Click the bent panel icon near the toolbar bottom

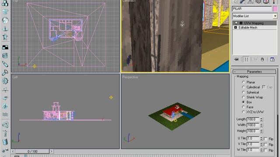click(x=5, y=142)
